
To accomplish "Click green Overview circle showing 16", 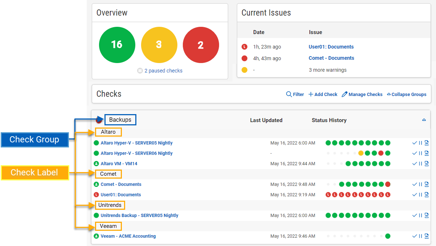I will click(117, 45).
